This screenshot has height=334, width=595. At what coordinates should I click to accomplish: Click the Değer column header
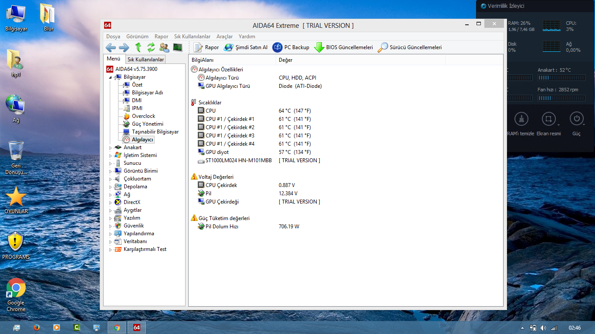[361, 60]
